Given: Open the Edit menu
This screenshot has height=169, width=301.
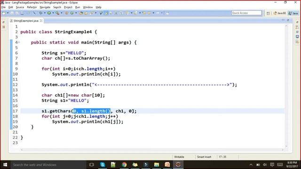Looking at the screenshot, I should (x=10, y=8).
